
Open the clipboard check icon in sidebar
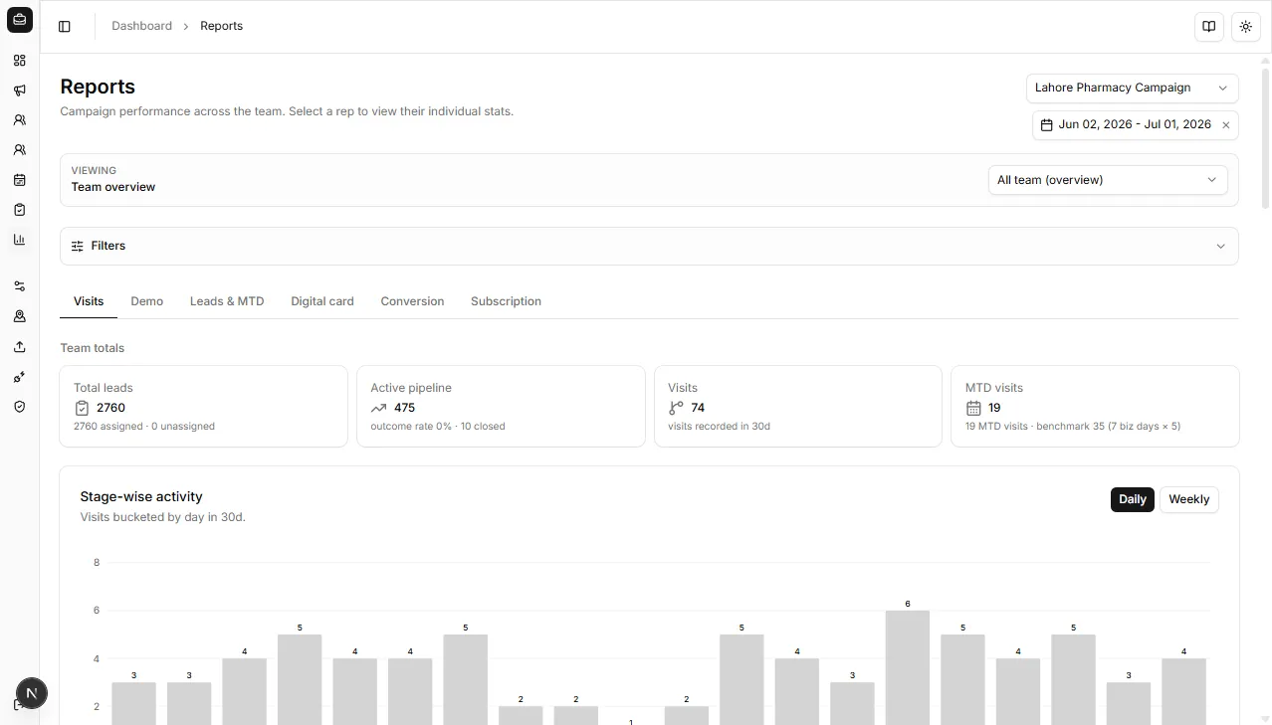click(x=20, y=210)
